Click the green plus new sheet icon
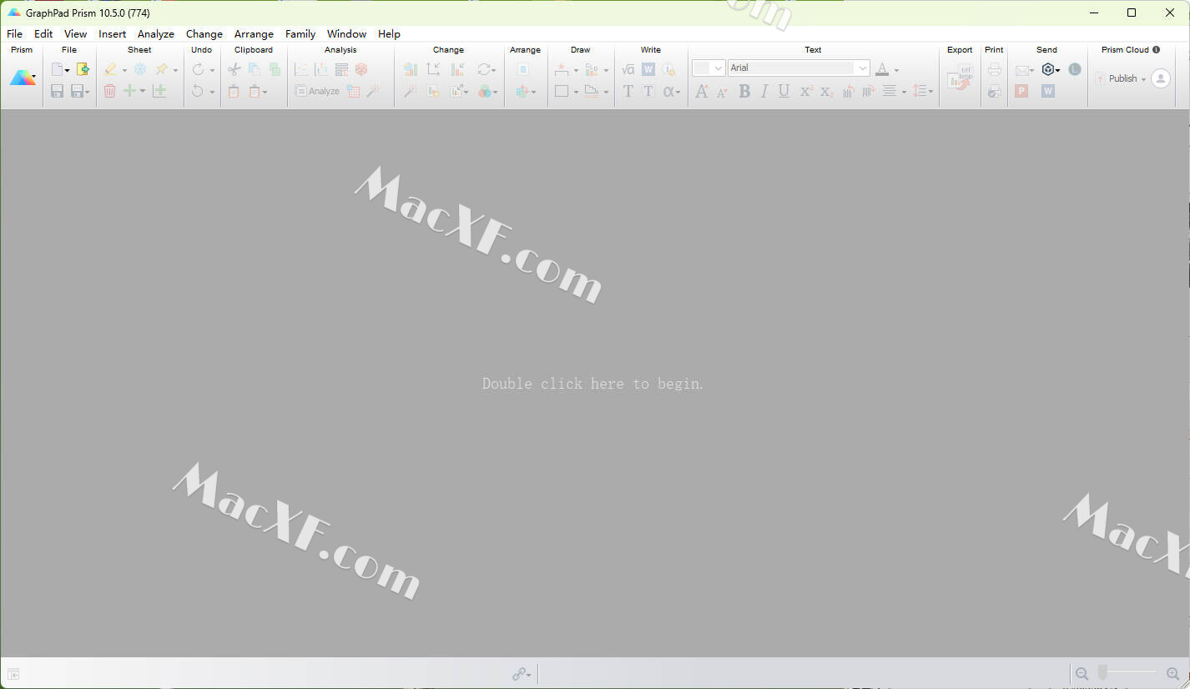 click(x=129, y=91)
